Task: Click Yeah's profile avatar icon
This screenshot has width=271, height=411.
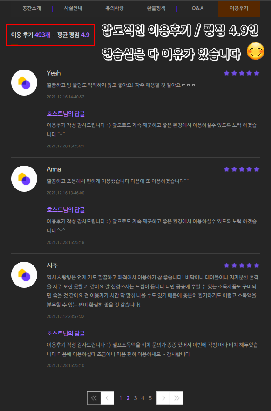Action: pos(24,83)
